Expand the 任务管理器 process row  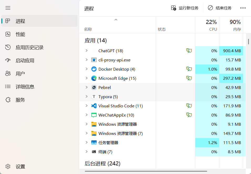tap(87, 142)
